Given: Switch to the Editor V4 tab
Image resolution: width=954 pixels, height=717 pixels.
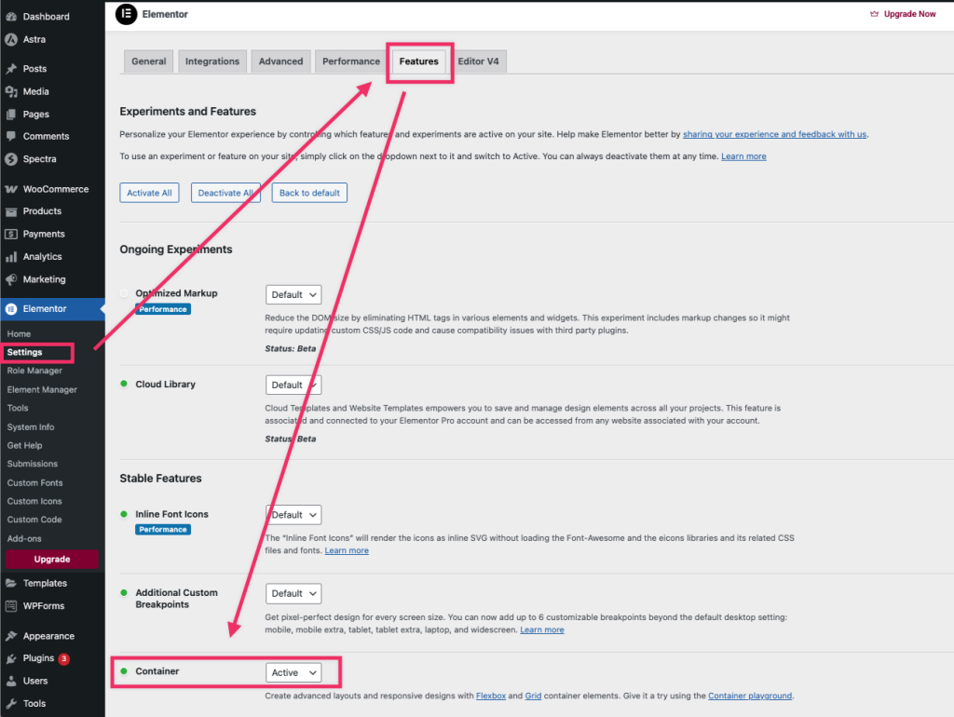Looking at the screenshot, I should click(x=478, y=61).
